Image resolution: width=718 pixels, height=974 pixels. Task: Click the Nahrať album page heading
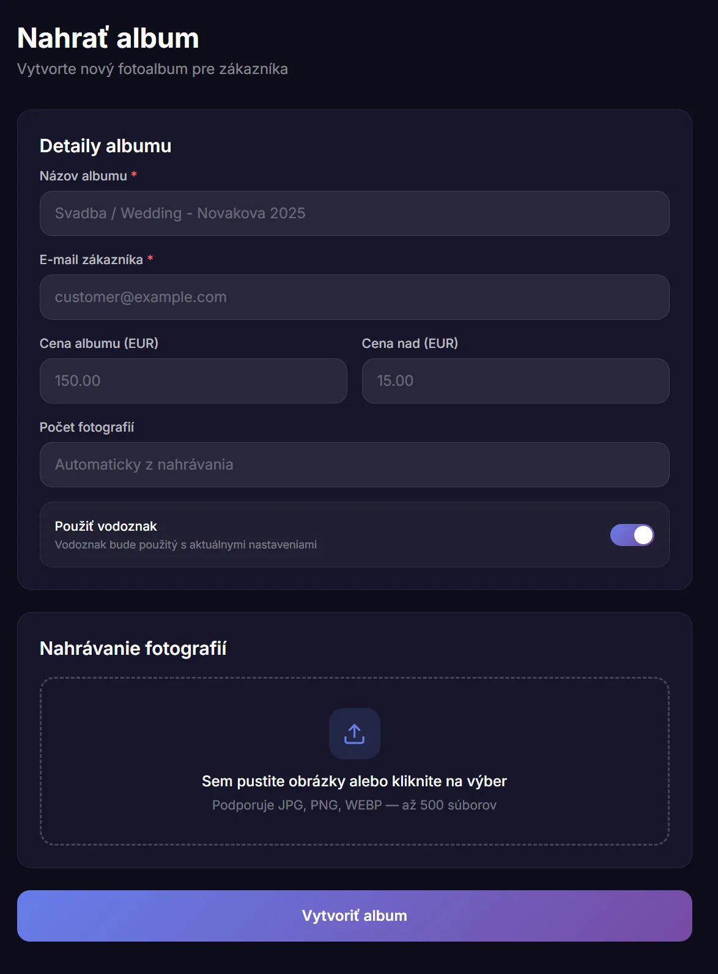click(108, 38)
